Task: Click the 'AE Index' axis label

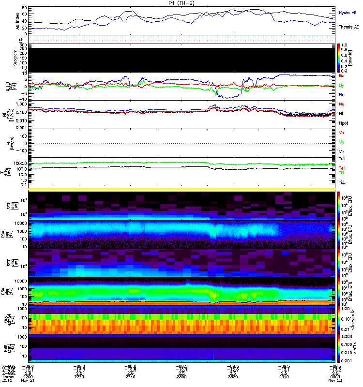Action: [17, 21]
